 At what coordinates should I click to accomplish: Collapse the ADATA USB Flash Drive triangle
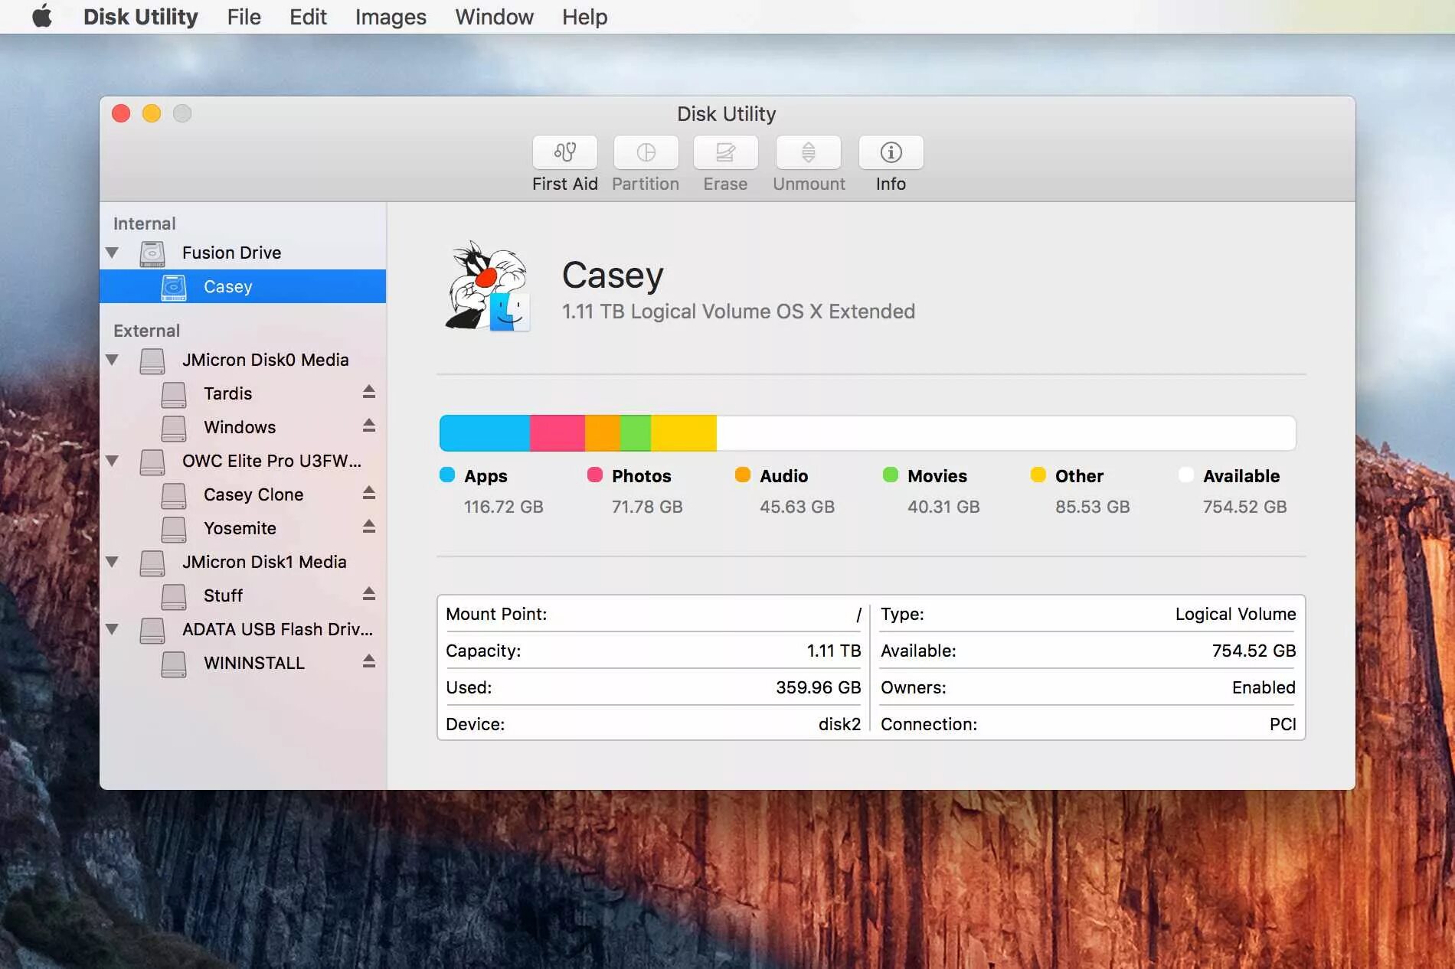click(113, 629)
